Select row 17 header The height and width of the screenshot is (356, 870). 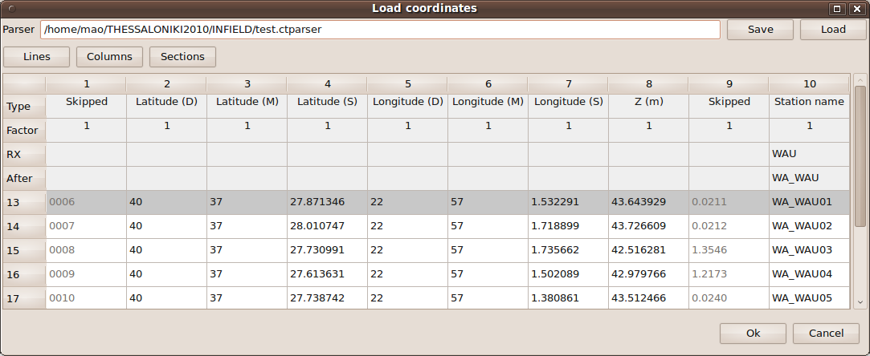(24, 299)
